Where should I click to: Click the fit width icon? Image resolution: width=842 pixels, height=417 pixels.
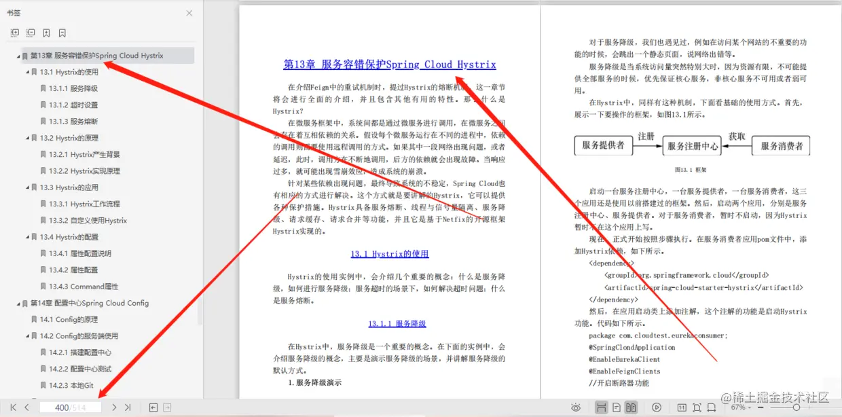pyautogui.click(x=712, y=407)
